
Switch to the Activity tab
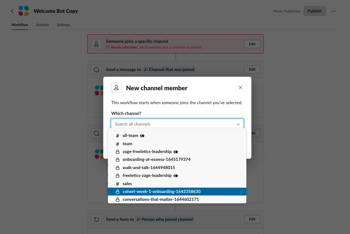tap(42, 25)
